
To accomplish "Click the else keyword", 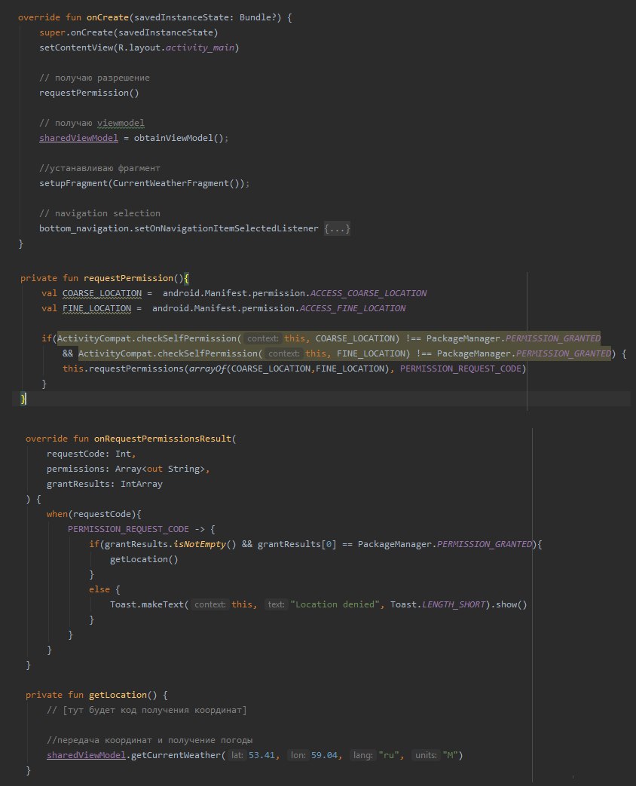I will (99, 589).
